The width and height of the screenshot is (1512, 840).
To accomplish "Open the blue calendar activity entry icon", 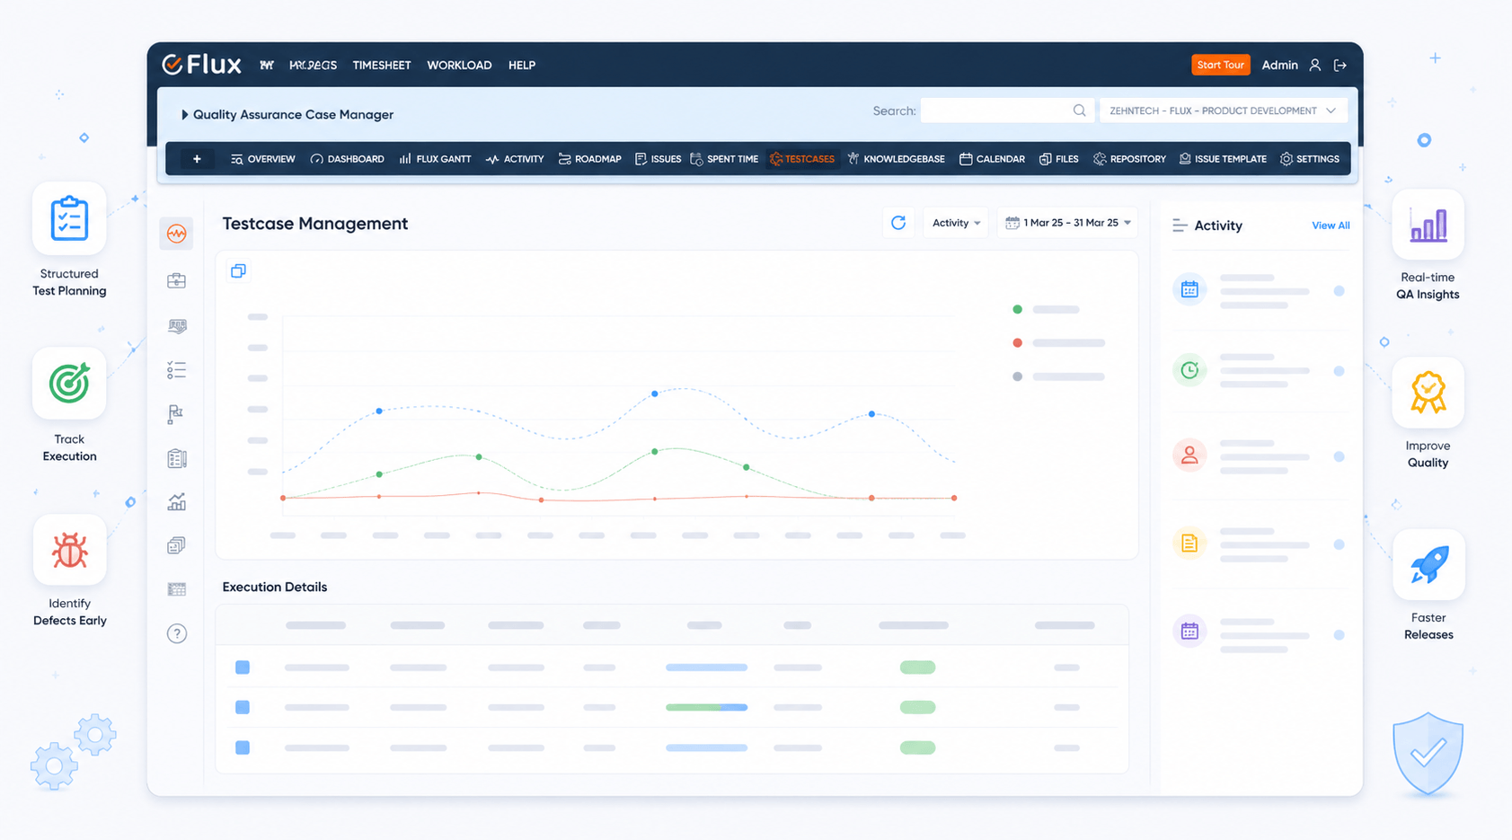I will click(1189, 289).
